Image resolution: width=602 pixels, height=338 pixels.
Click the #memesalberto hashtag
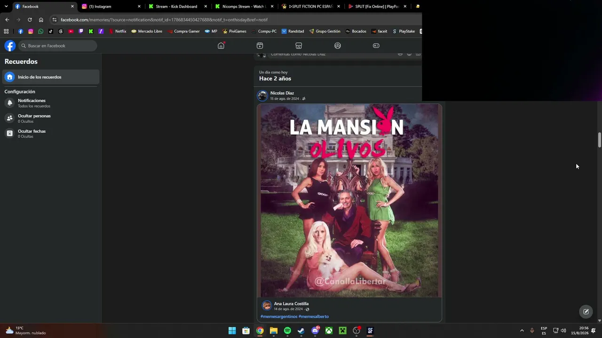tap(314, 316)
